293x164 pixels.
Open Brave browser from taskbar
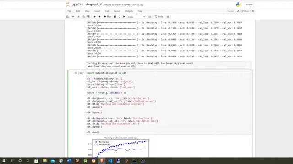(x=102, y=161)
